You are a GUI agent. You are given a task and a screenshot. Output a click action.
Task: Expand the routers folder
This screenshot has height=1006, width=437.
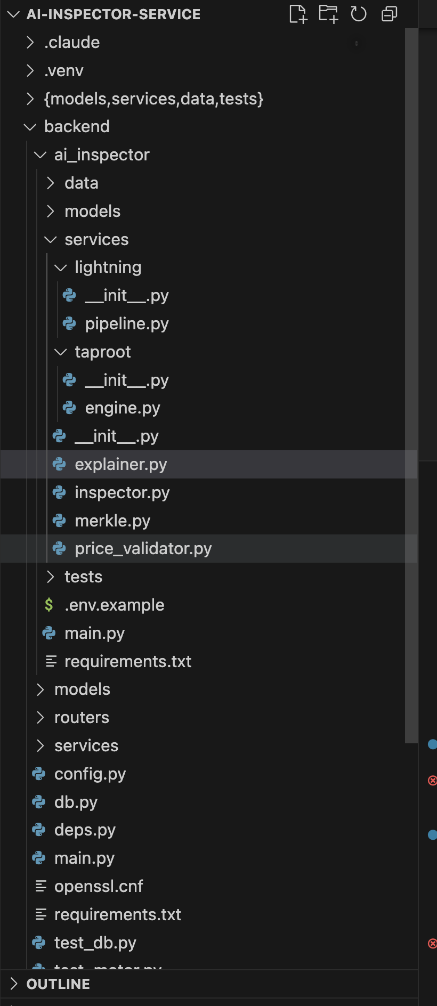[41, 718]
